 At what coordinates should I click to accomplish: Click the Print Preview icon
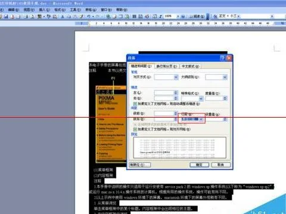tap(32, 17)
